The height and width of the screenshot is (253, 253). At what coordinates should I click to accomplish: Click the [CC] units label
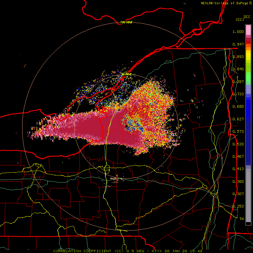[x=240, y=19]
